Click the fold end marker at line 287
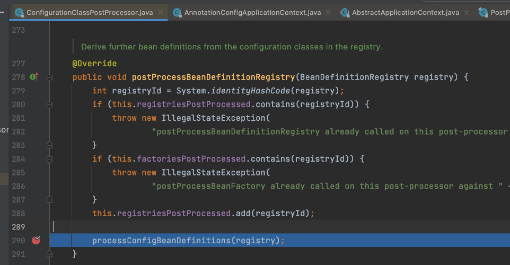Viewport: 510px width, 265px height. coord(49,199)
